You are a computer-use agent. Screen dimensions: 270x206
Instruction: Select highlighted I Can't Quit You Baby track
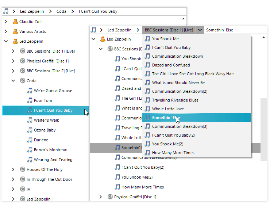(x=46, y=110)
